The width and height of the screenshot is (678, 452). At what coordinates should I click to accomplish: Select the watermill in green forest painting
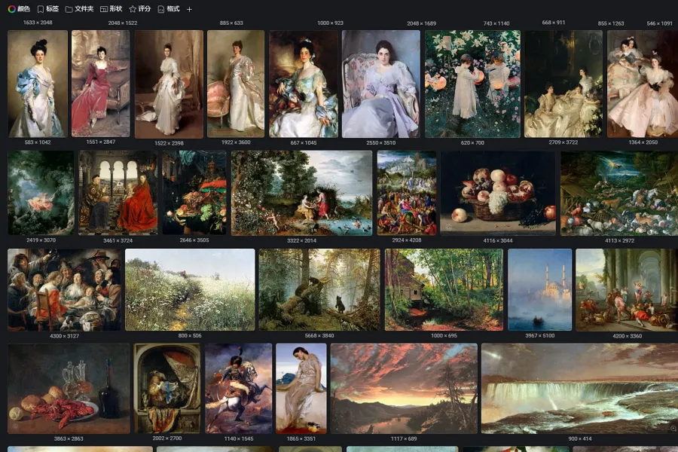(444, 290)
